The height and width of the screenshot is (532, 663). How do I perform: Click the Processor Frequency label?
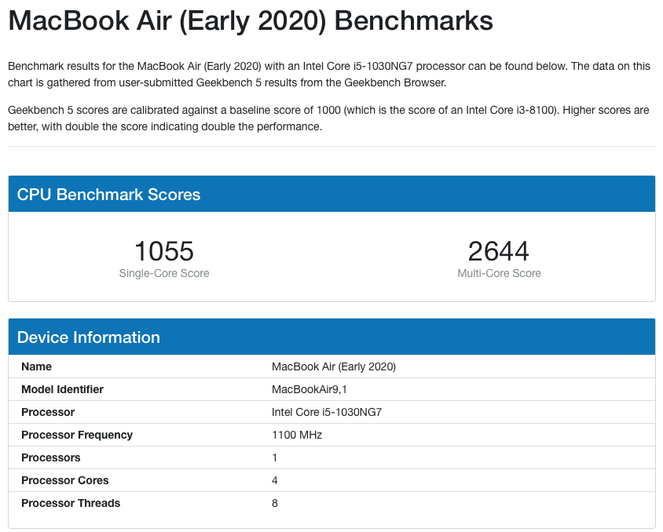point(77,435)
